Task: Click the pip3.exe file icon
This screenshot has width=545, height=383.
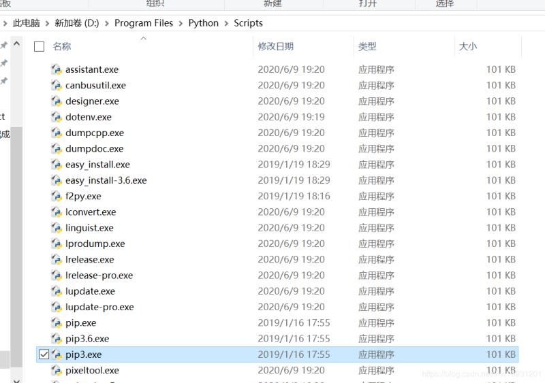Action: point(57,354)
